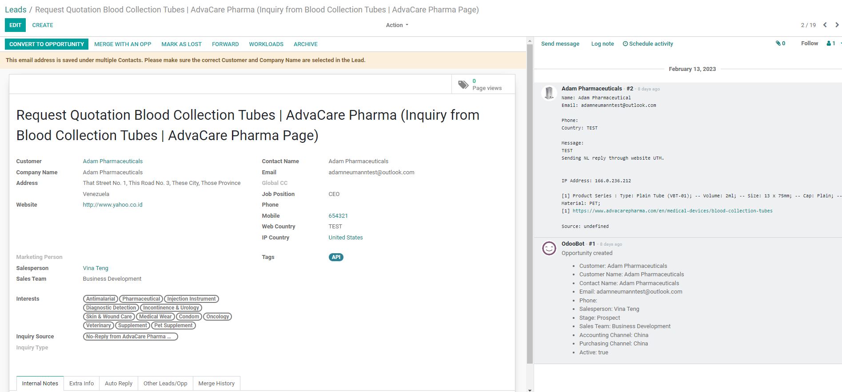842x392 pixels.
Task: Click No-Reply from AdvaCare Pharma inquiry source
Action: 131,337
